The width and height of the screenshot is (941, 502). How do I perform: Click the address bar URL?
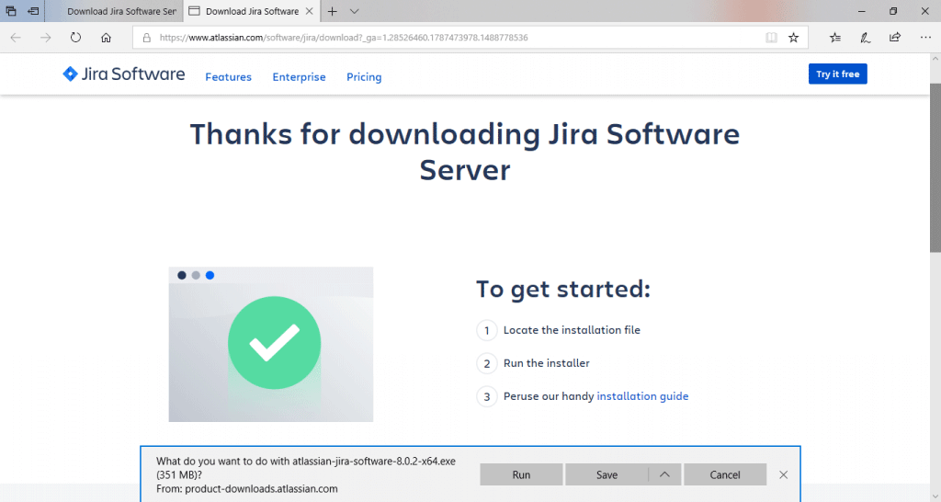[x=344, y=37]
